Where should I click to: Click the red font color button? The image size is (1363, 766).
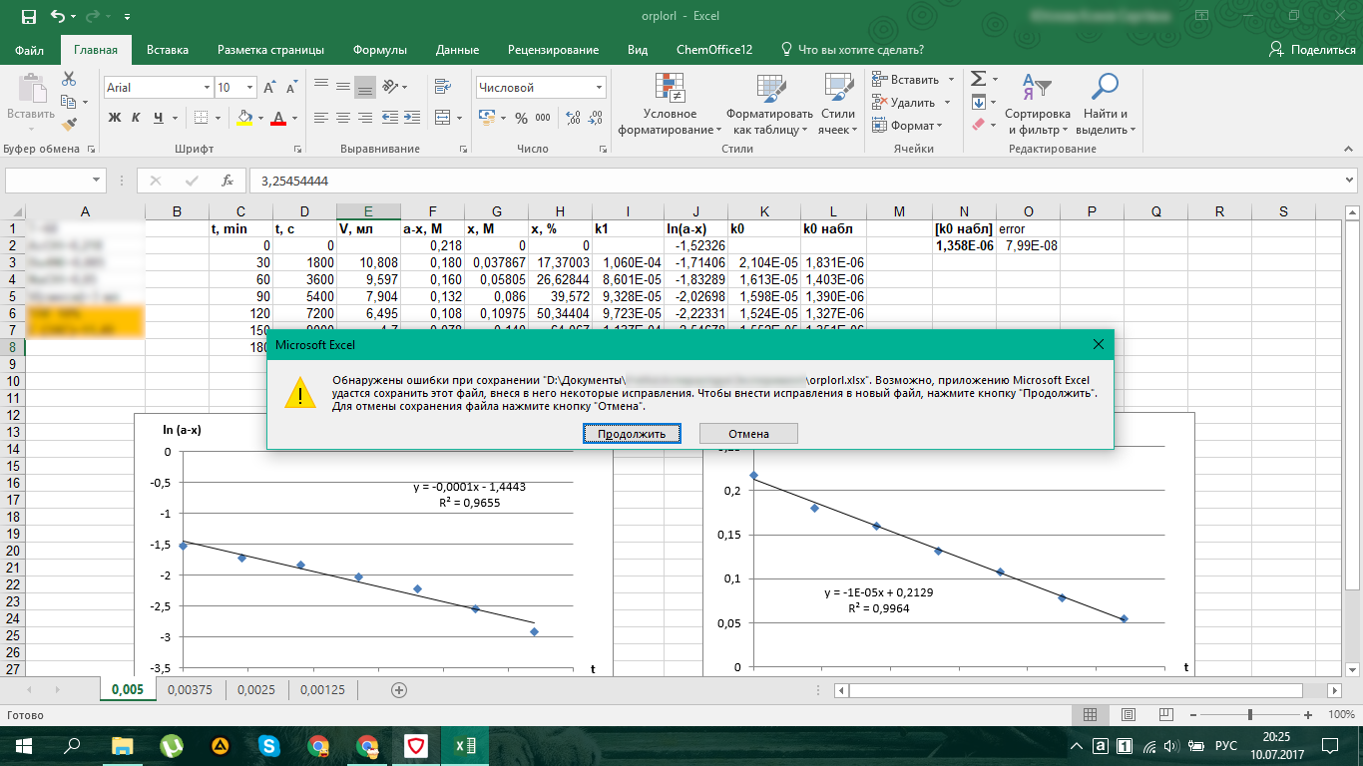coord(280,118)
